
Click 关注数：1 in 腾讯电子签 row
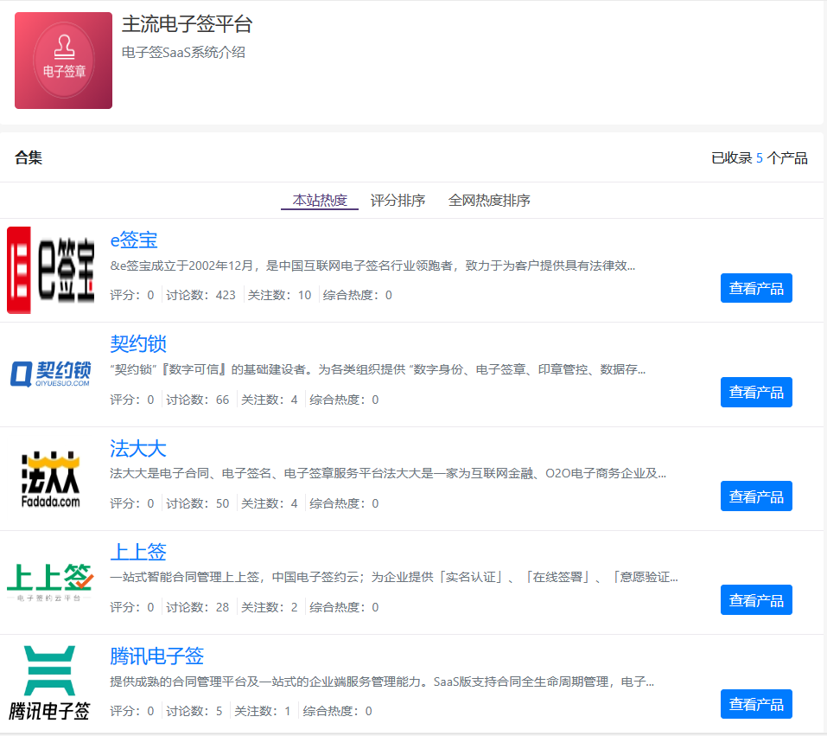(x=263, y=711)
